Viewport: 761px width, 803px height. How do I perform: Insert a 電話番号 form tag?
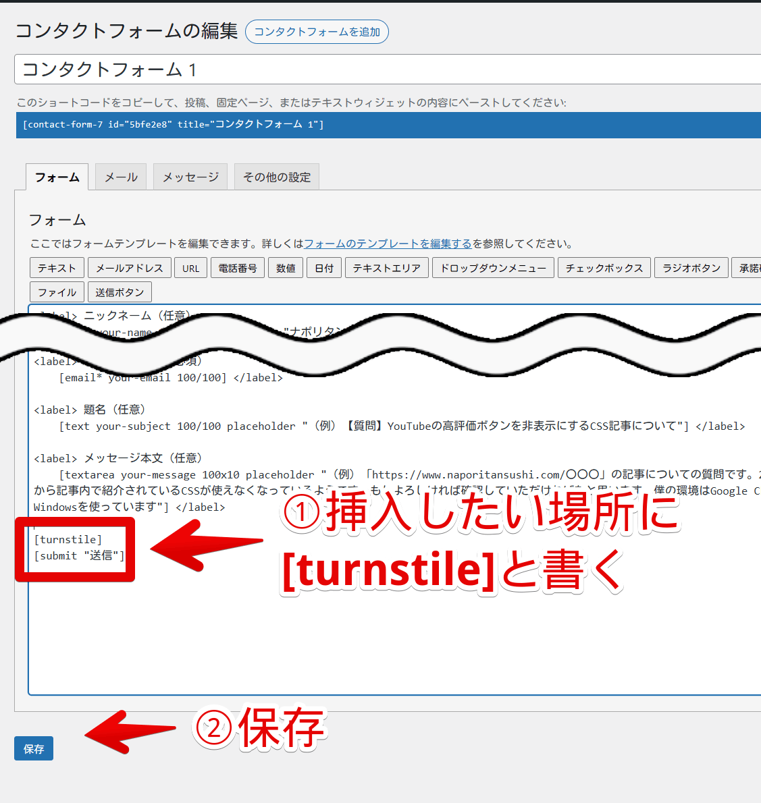click(238, 268)
